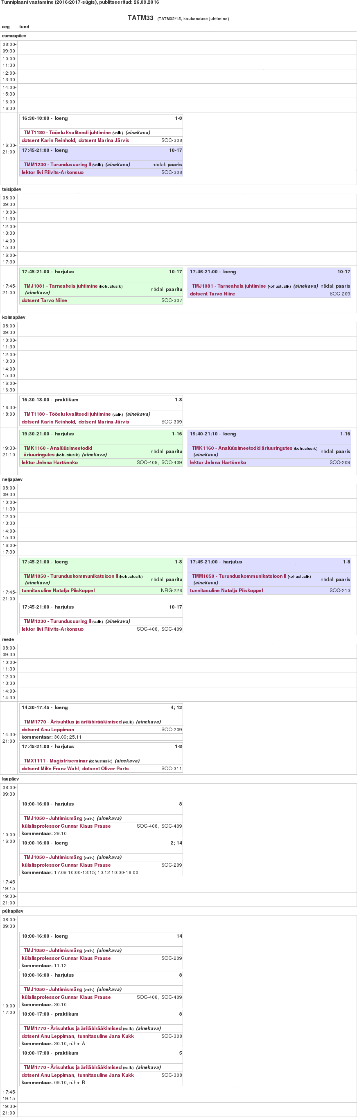Open TMM1050 Turunduskommunikatsioon II in room NRG-226 block

tap(70, 576)
